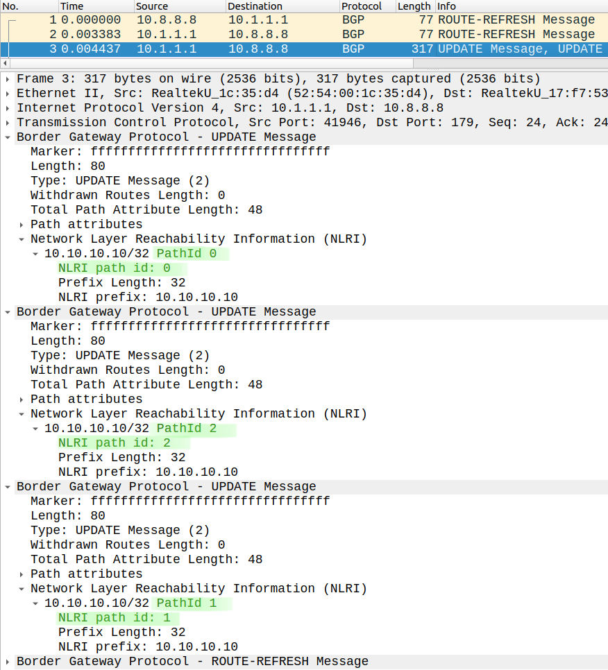Select the 'NLRI path id: 2' field

pyautogui.click(x=115, y=443)
